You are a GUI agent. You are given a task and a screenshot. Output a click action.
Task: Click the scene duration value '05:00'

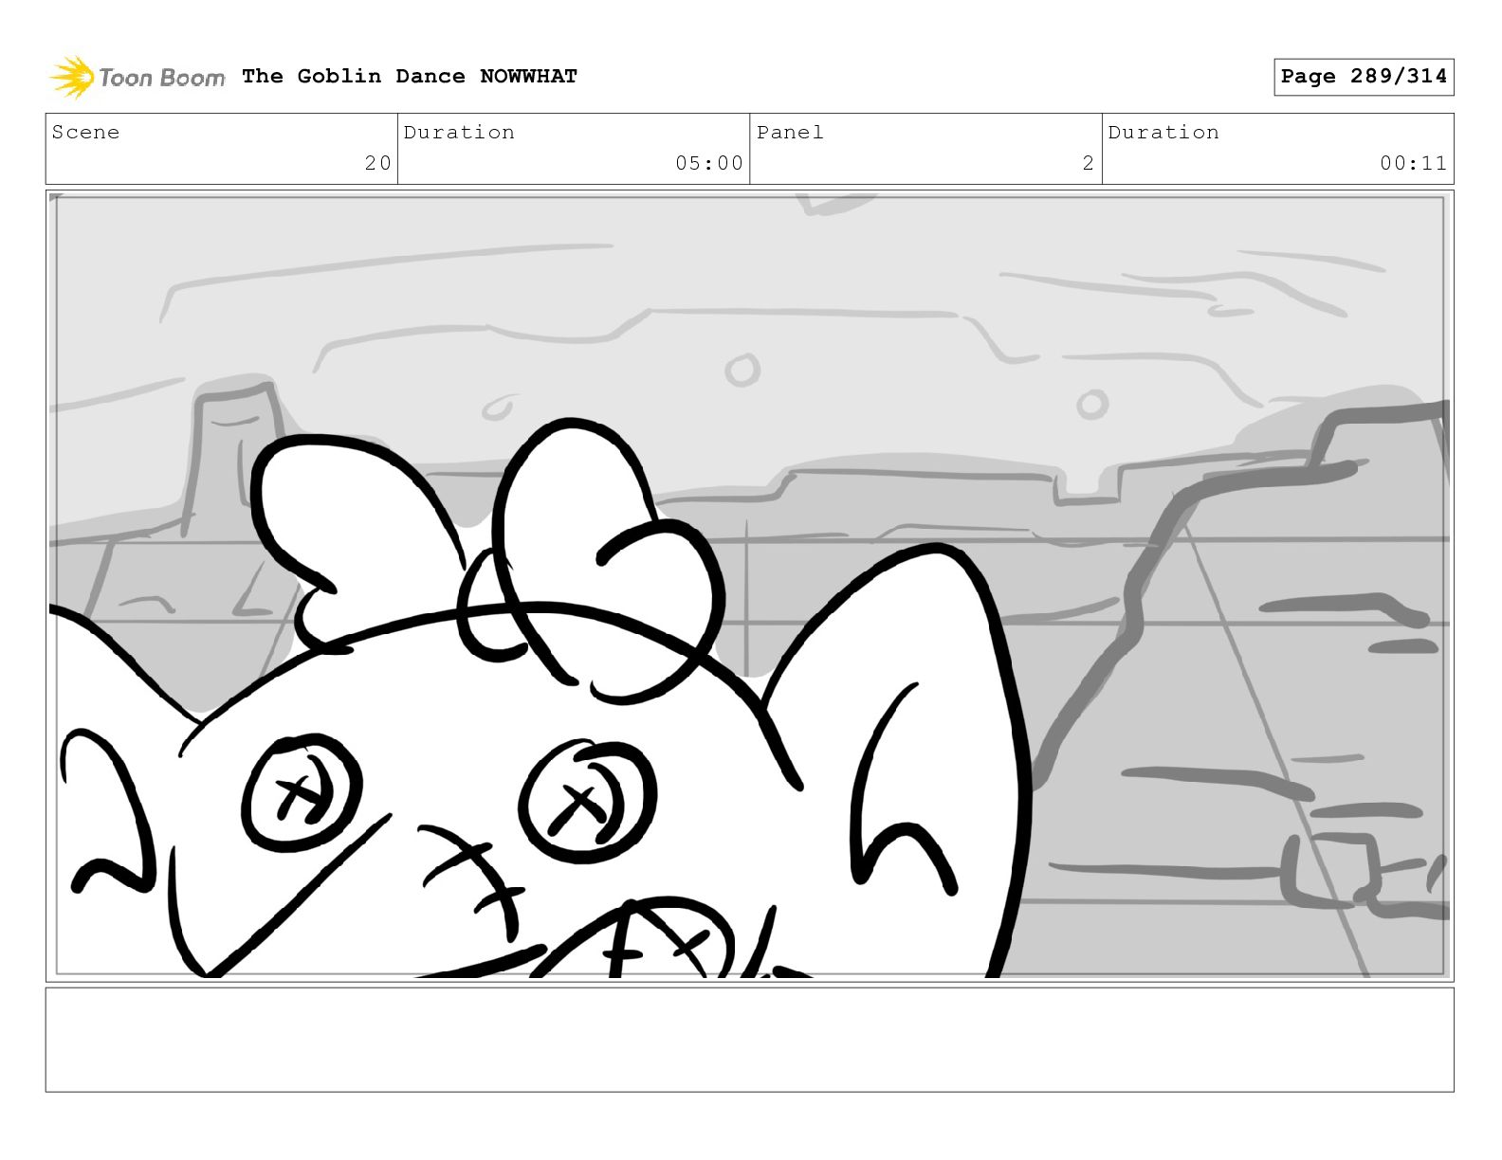(709, 163)
